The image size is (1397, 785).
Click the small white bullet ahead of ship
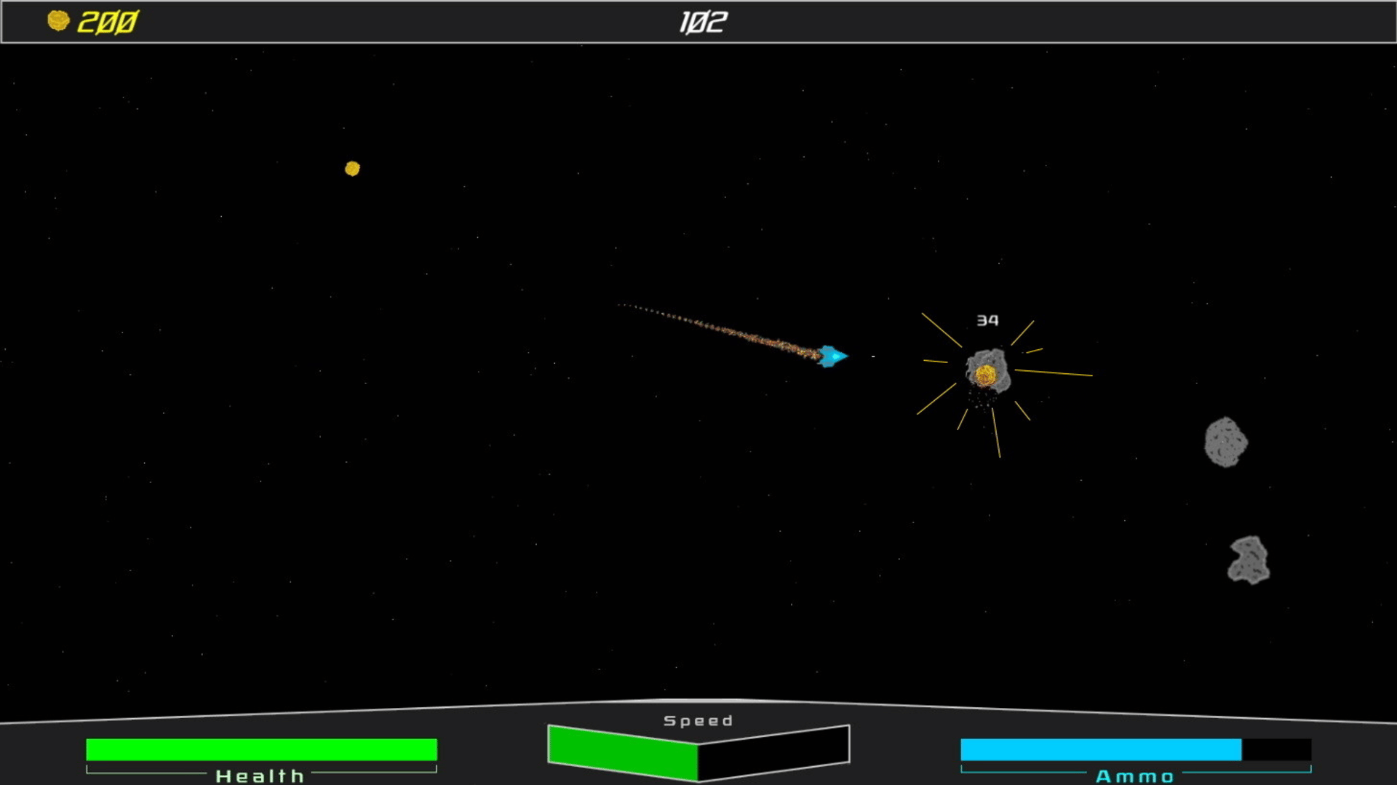click(872, 356)
